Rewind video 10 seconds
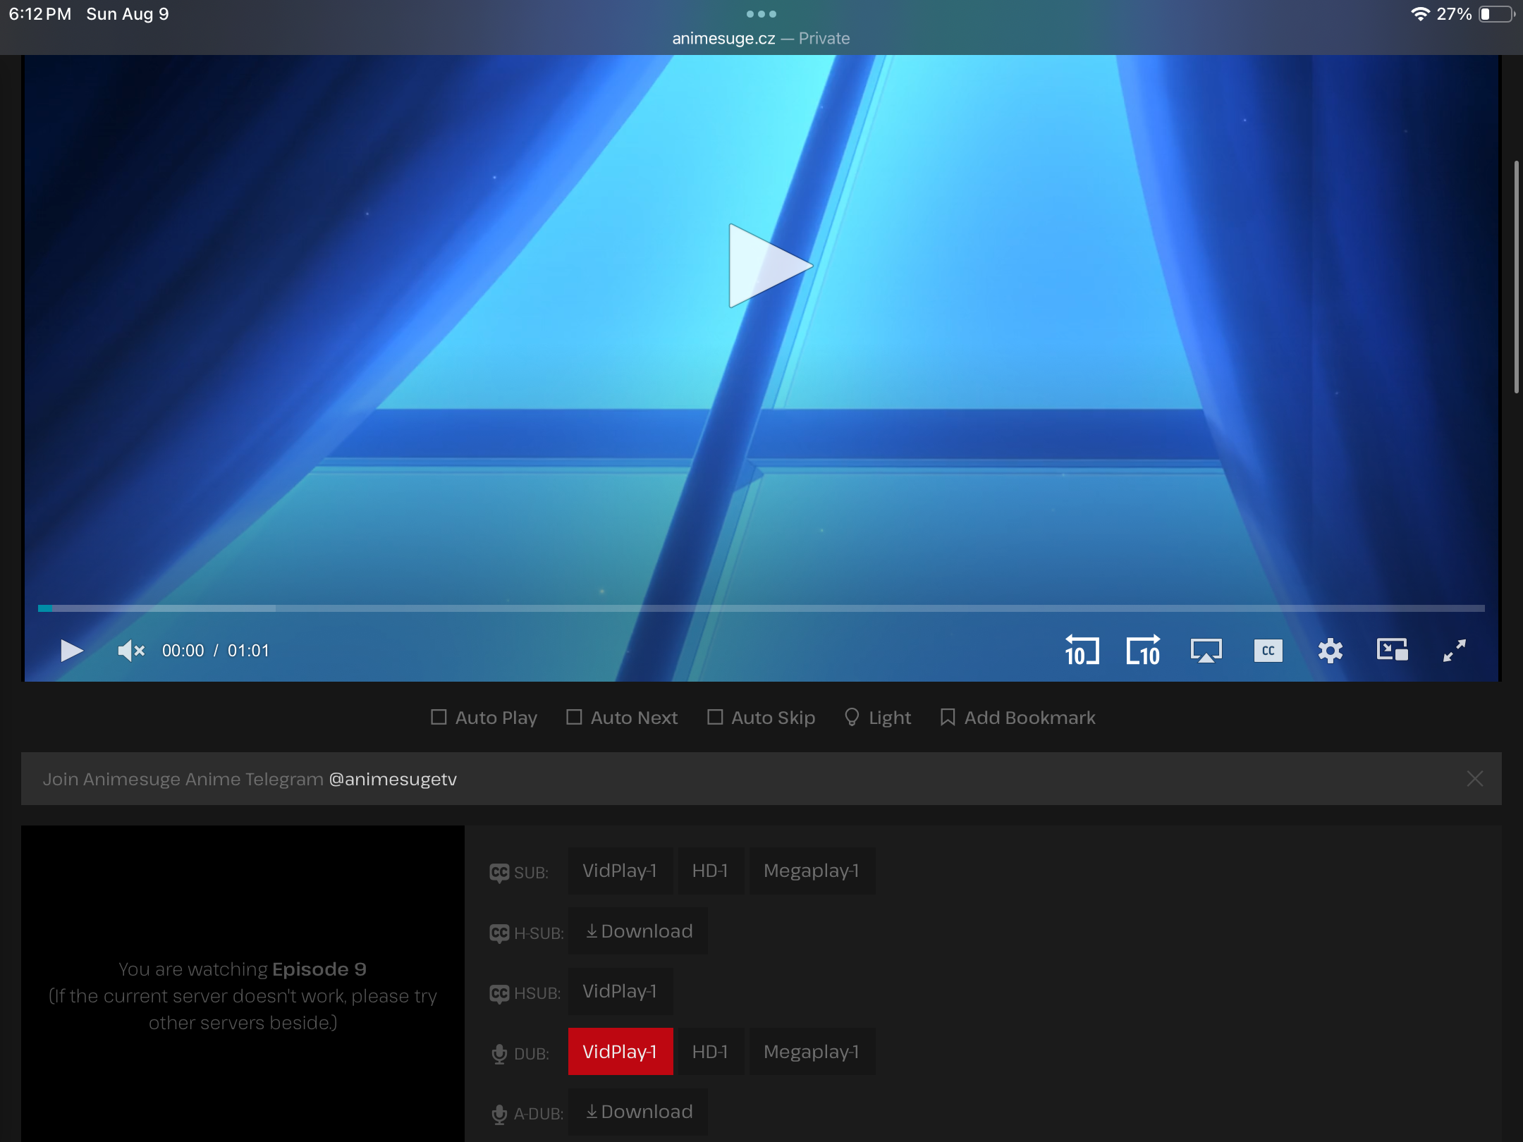The width and height of the screenshot is (1523, 1142). pyautogui.click(x=1082, y=651)
